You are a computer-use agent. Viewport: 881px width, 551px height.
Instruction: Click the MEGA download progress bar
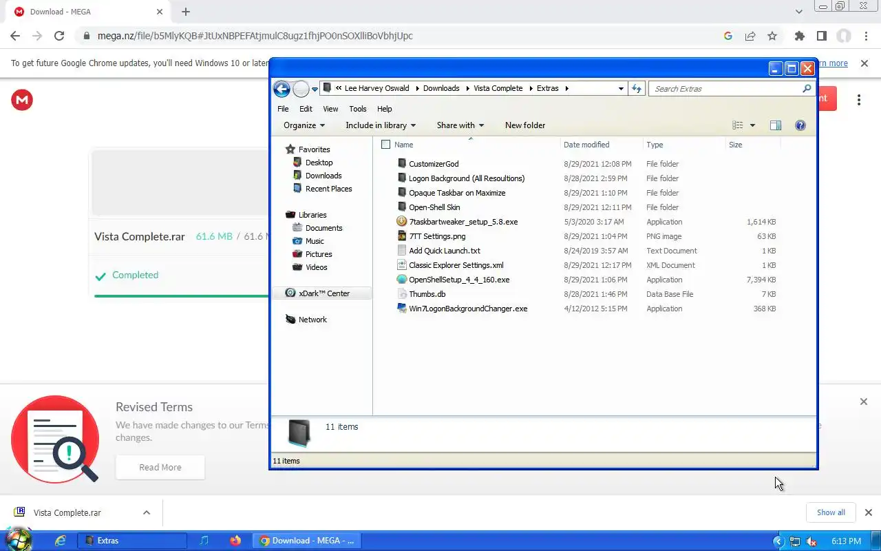[182, 296]
